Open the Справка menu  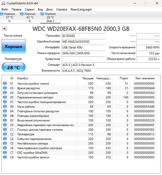pyautogui.click(x=62, y=9)
